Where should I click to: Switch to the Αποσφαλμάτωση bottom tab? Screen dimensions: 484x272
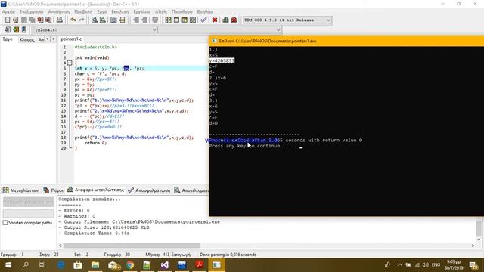(x=149, y=190)
